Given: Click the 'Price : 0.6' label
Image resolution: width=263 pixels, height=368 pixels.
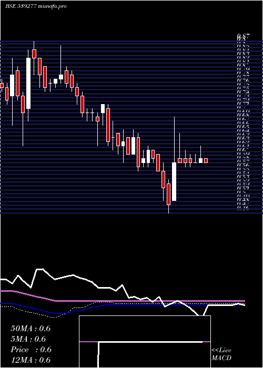Looking at the screenshot, I should (31, 350).
